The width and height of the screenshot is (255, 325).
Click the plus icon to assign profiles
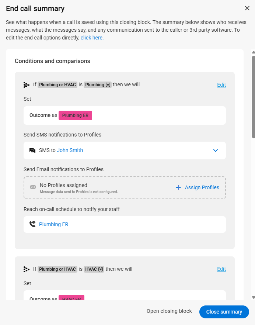[x=178, y=187]
